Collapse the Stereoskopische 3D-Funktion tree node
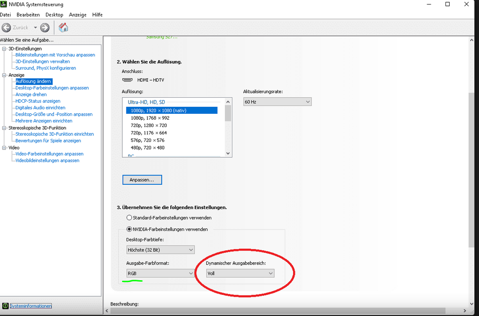 click(4, 128)
